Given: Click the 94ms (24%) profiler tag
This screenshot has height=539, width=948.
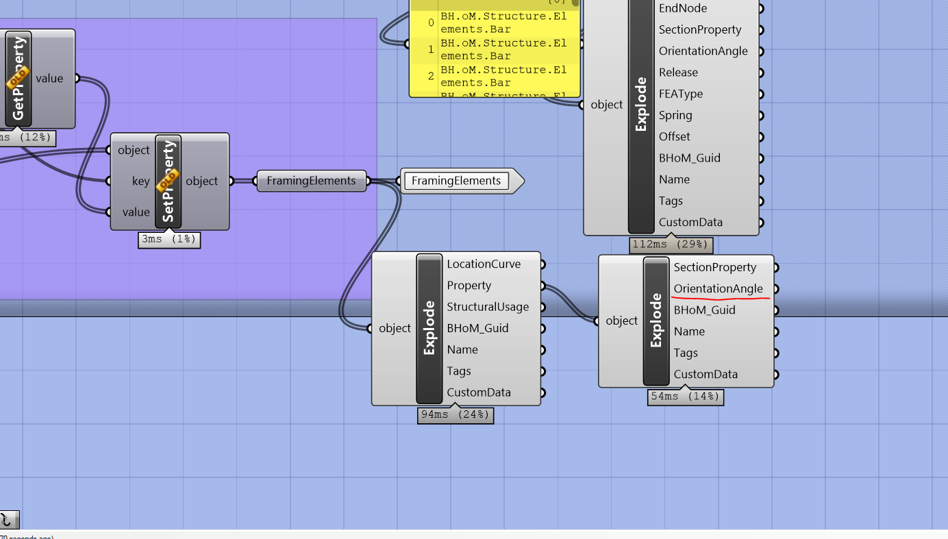Looking at the screenshot, I should [455, 415].
